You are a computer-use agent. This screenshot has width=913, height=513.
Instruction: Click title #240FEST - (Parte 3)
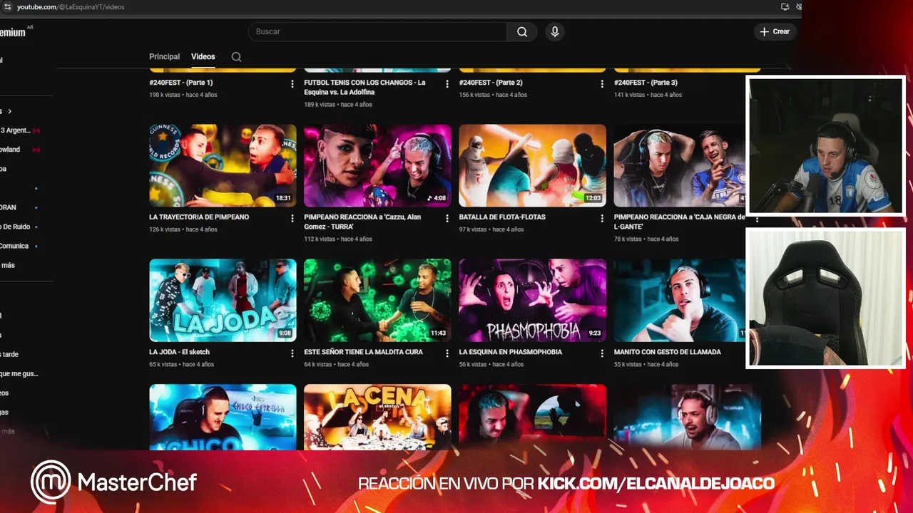pos(646,83)
